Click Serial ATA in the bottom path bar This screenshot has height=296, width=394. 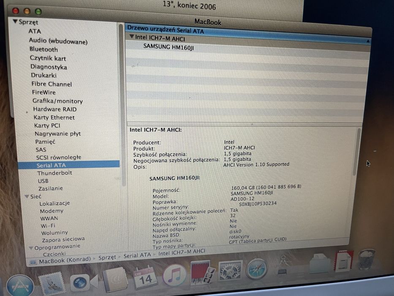(137, 255)
